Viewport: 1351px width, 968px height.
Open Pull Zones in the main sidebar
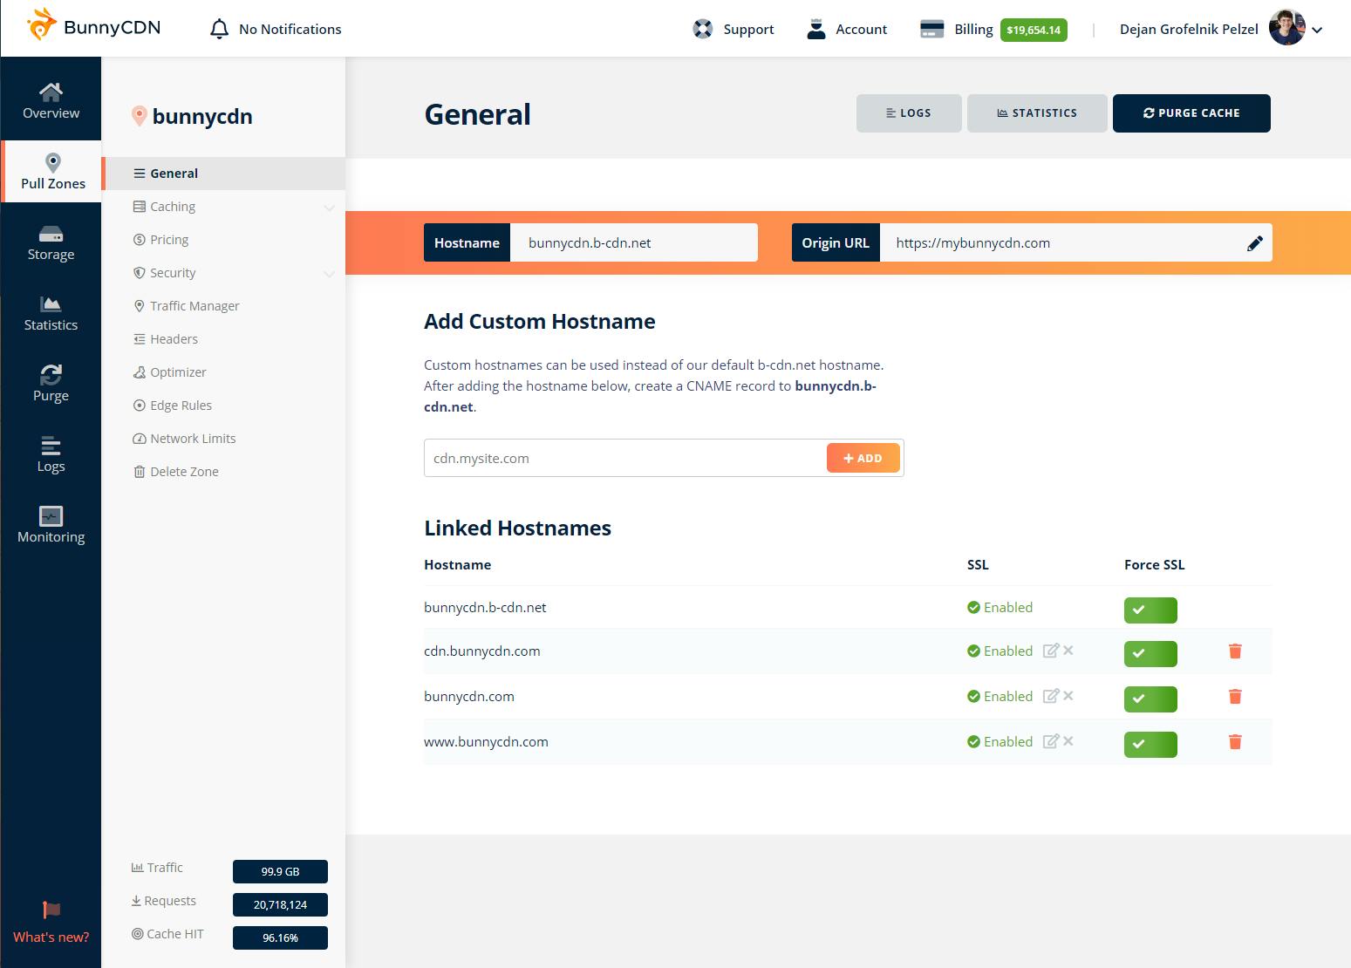point(51,171)
